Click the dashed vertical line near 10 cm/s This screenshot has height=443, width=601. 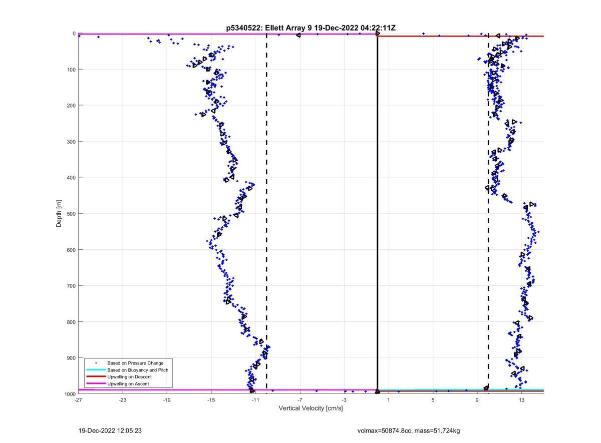coord(488,214)
